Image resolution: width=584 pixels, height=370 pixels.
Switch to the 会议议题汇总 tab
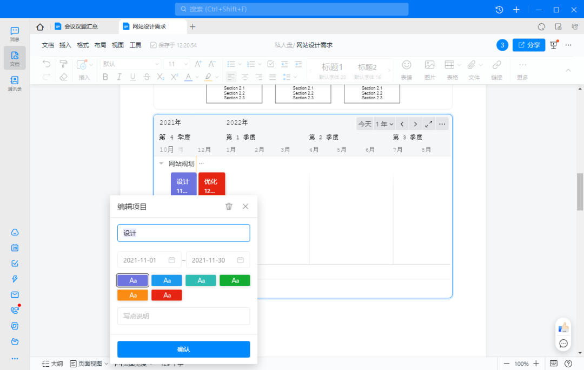click(81, 26)
